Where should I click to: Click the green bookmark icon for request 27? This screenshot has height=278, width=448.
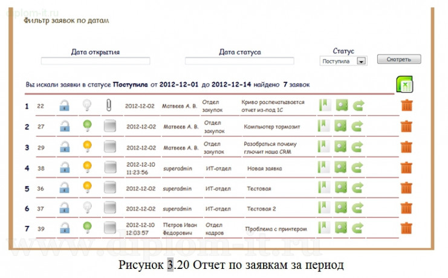click(324, 126)
